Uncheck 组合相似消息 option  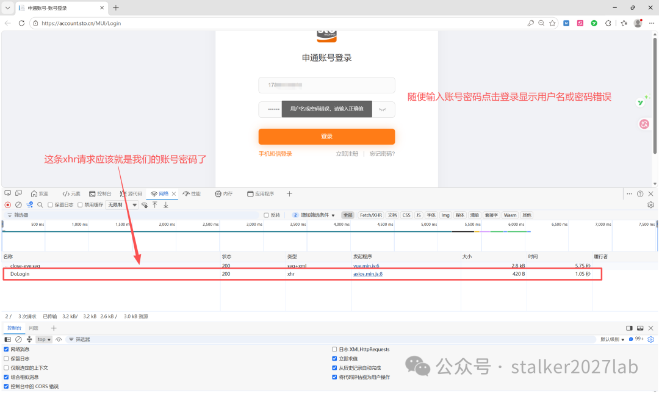tap(6, 377)
